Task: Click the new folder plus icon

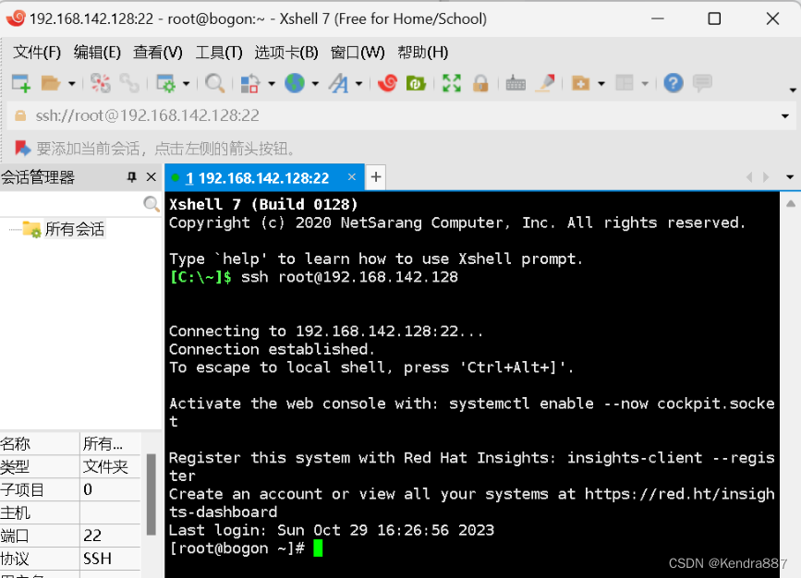Action: click(x=581, y=83)
